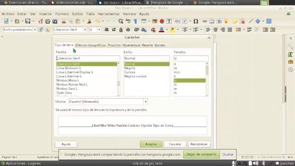Screen dimensions: 295x166
Task: Open paste options dropdown arrow
Action: coord(83,21)
